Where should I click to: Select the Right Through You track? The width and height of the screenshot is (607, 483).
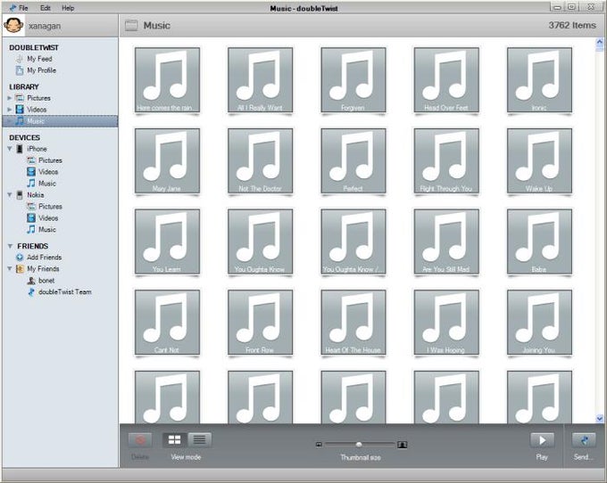click(446, 160)
